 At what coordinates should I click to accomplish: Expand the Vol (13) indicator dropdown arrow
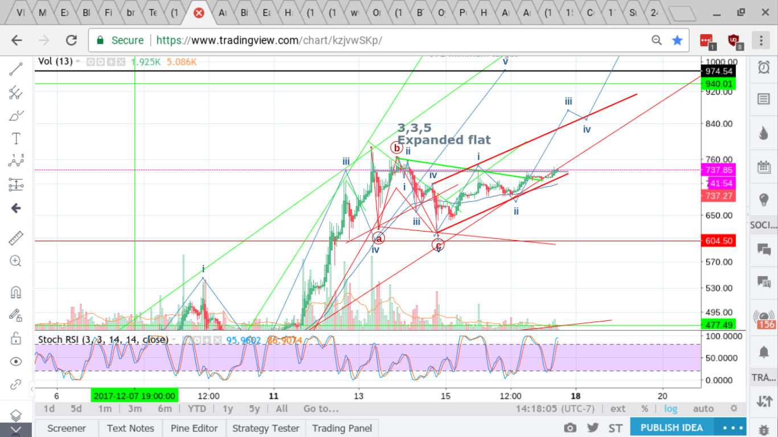[x=77, y=61]
